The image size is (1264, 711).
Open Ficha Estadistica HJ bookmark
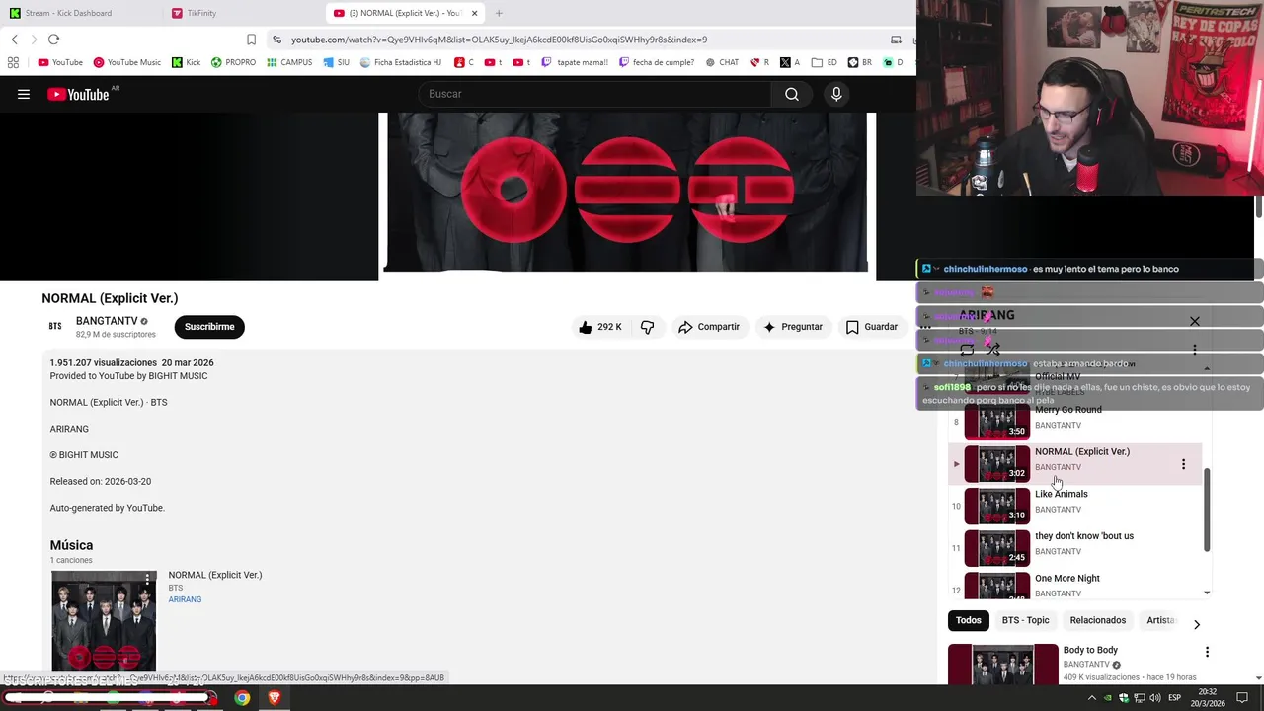(401, 62)
